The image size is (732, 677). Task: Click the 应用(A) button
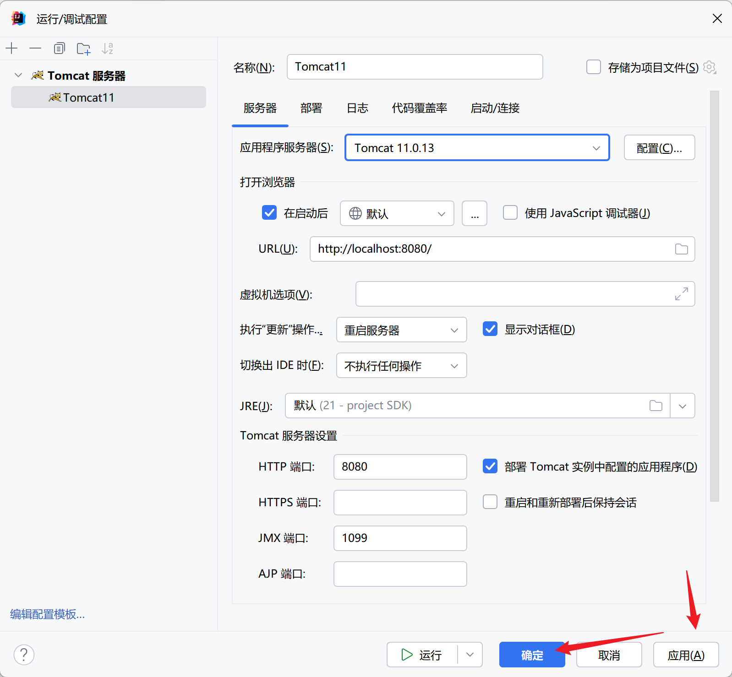pos(686,655)
